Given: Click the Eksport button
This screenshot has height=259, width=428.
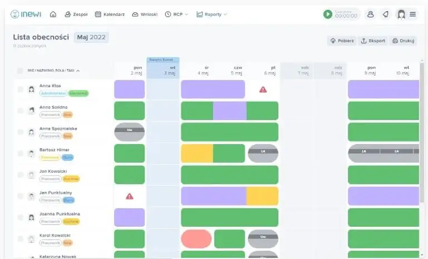Looking at the screenshot, I should click(373, 41).
